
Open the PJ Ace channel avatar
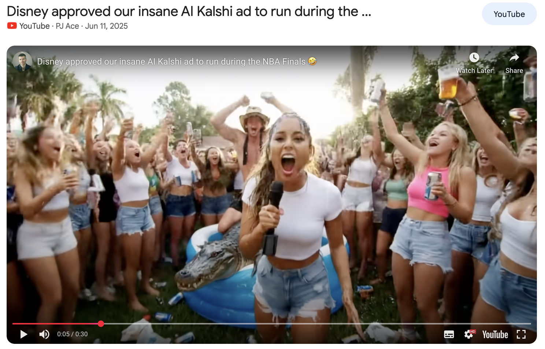coord(22,61)
